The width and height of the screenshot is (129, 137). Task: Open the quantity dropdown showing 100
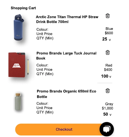(106, 76)
